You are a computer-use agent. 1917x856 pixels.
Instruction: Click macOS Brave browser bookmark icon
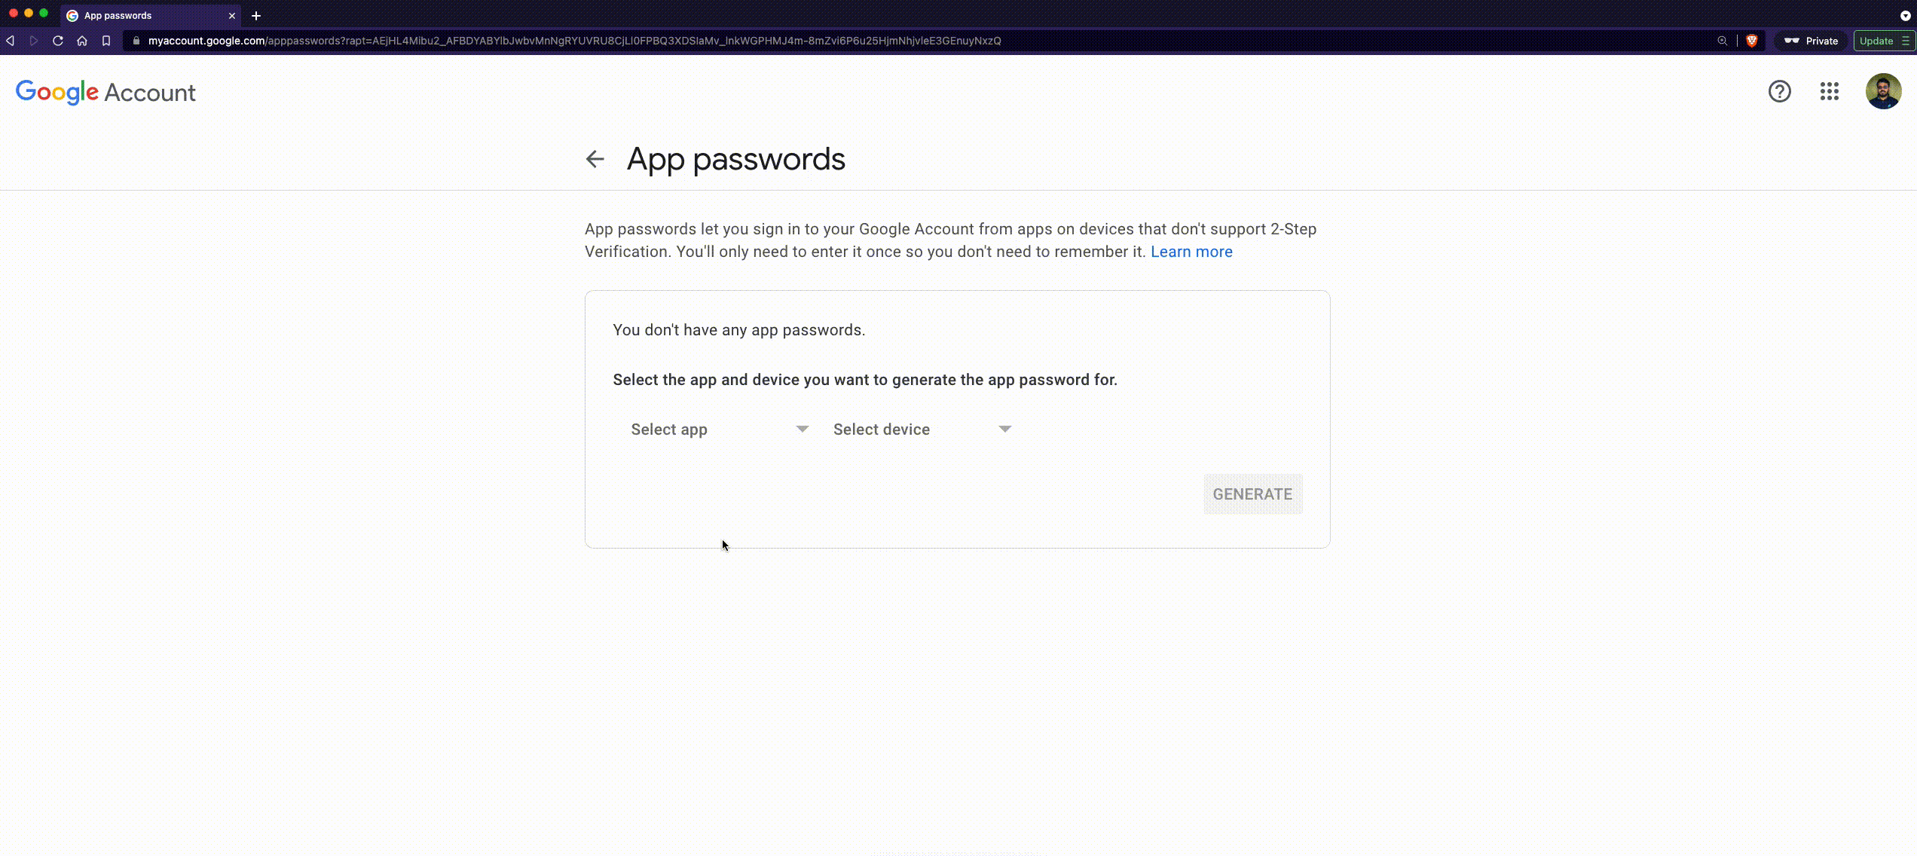click(x=106, y=41)
